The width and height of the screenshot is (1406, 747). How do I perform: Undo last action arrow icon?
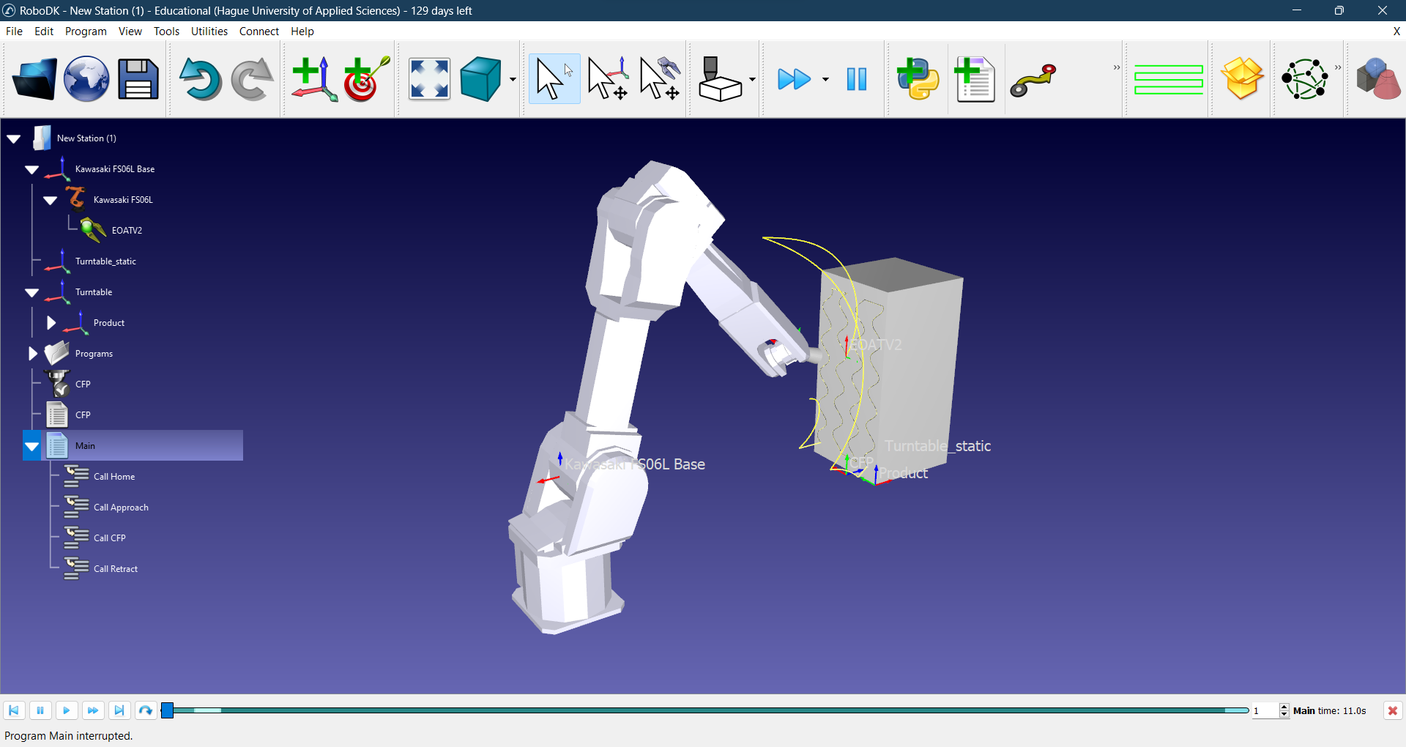[200, 79]
